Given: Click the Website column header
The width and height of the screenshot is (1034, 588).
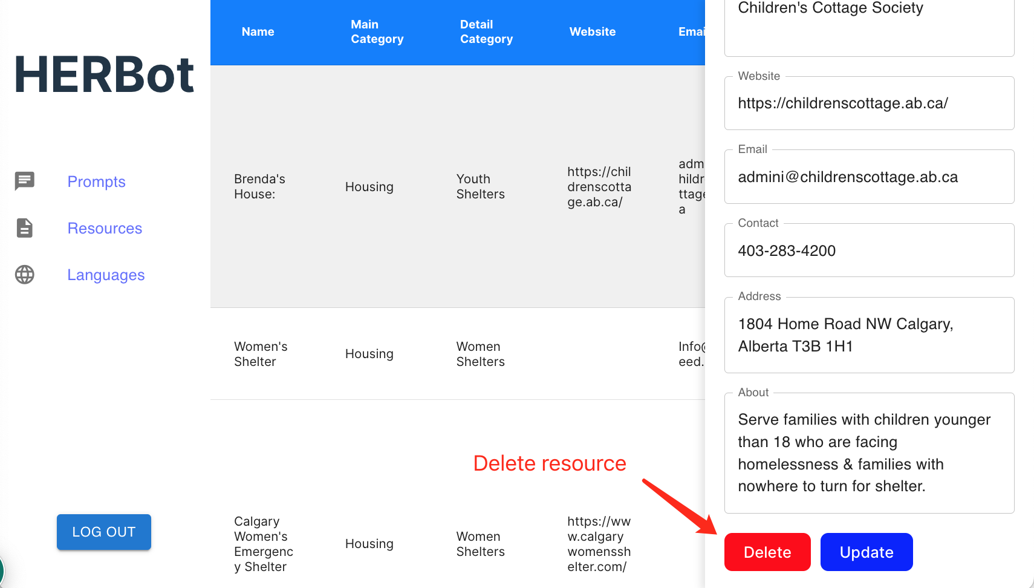Looking at the screenshot, I should 592,31.
